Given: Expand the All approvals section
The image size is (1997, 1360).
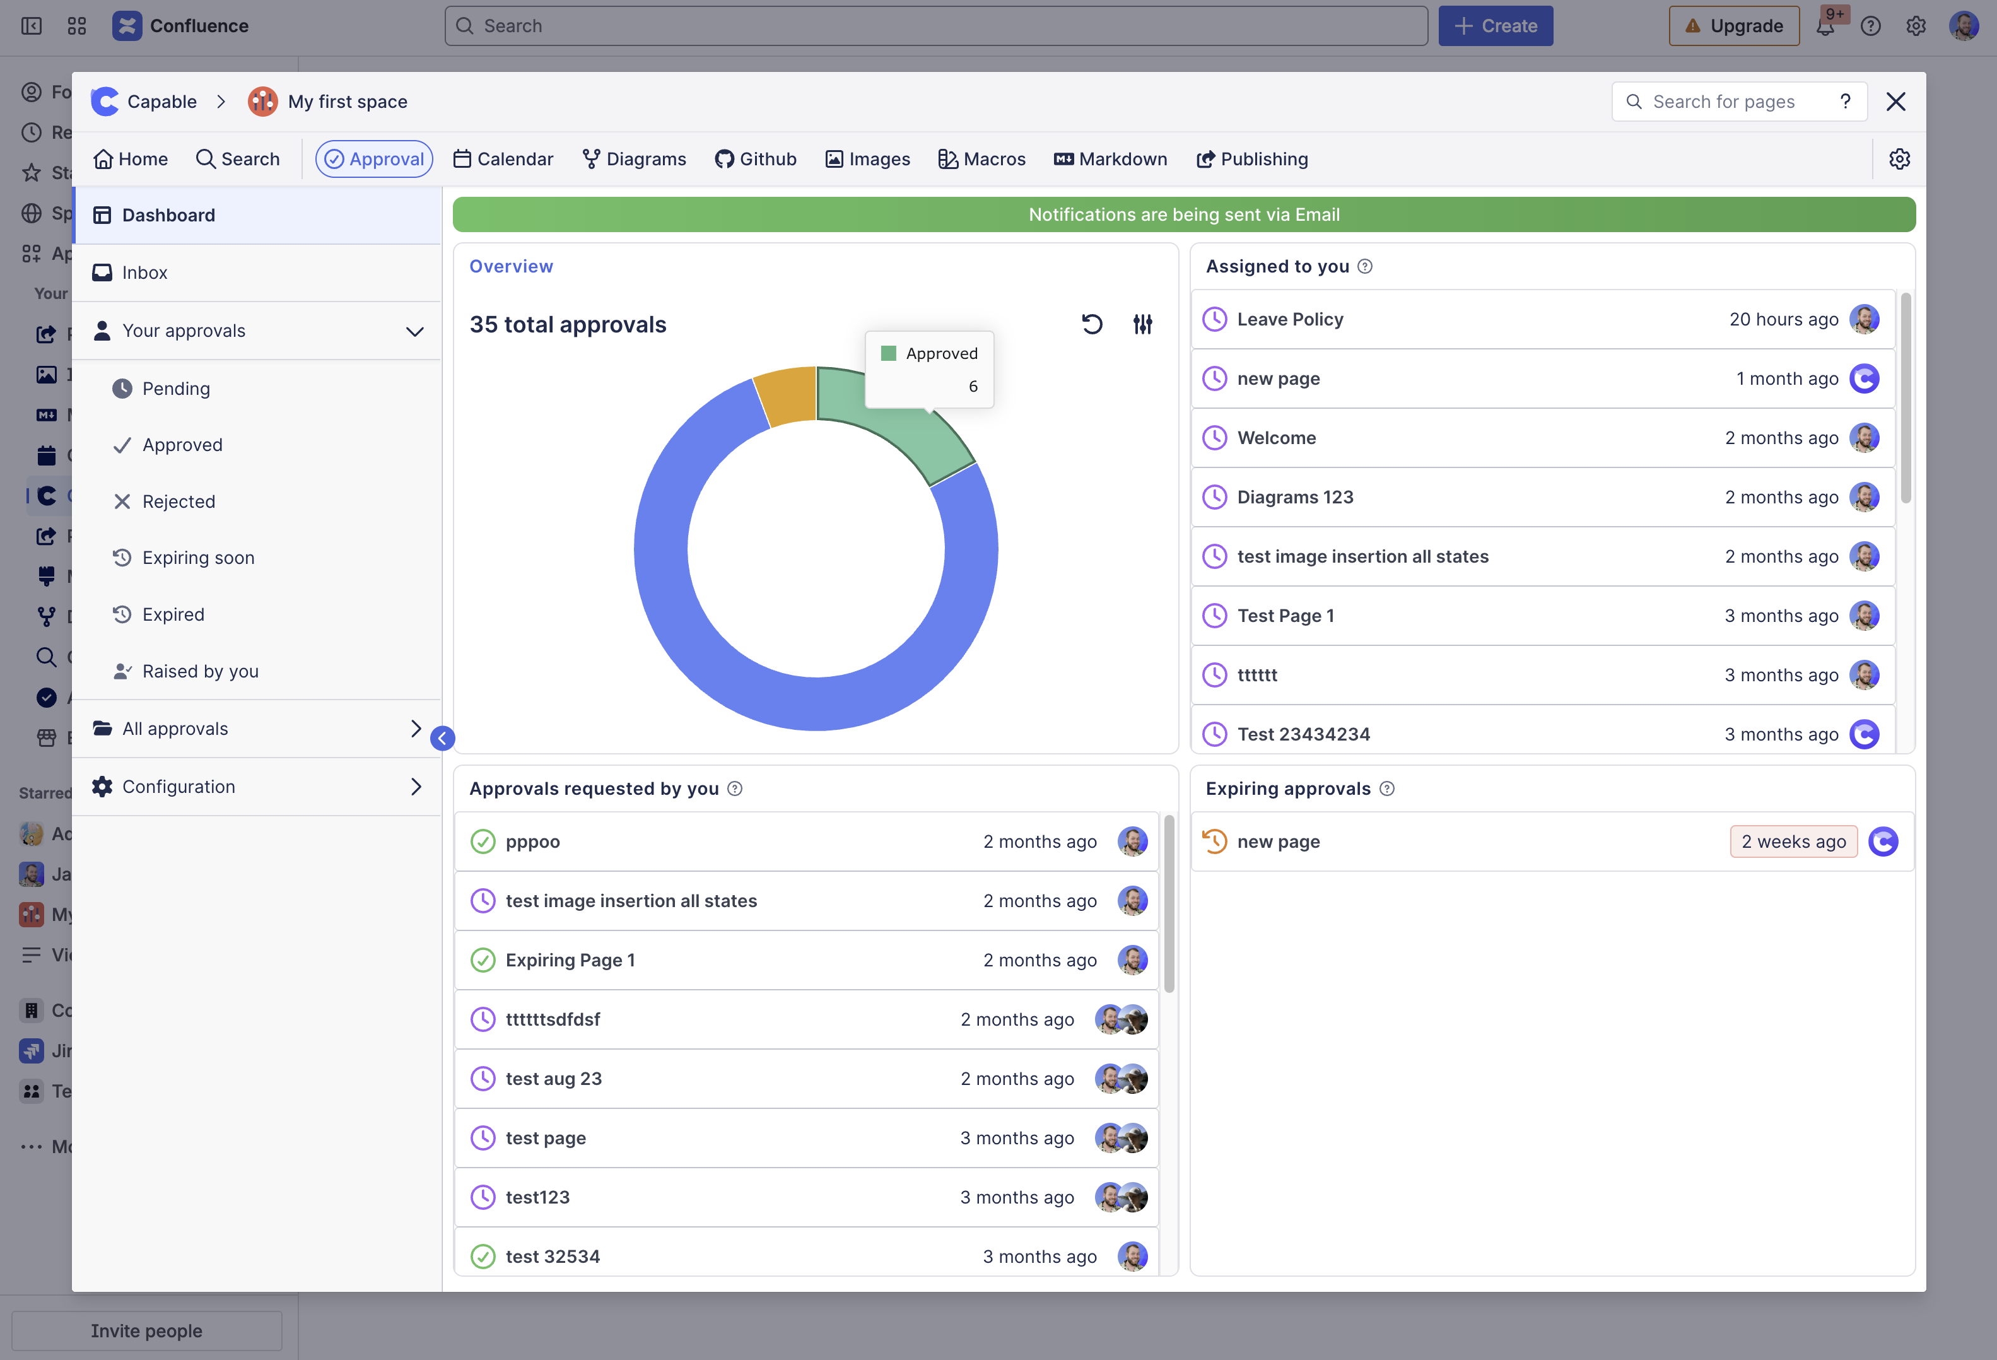Looking at the screenshot, I should tap(416, 729).
